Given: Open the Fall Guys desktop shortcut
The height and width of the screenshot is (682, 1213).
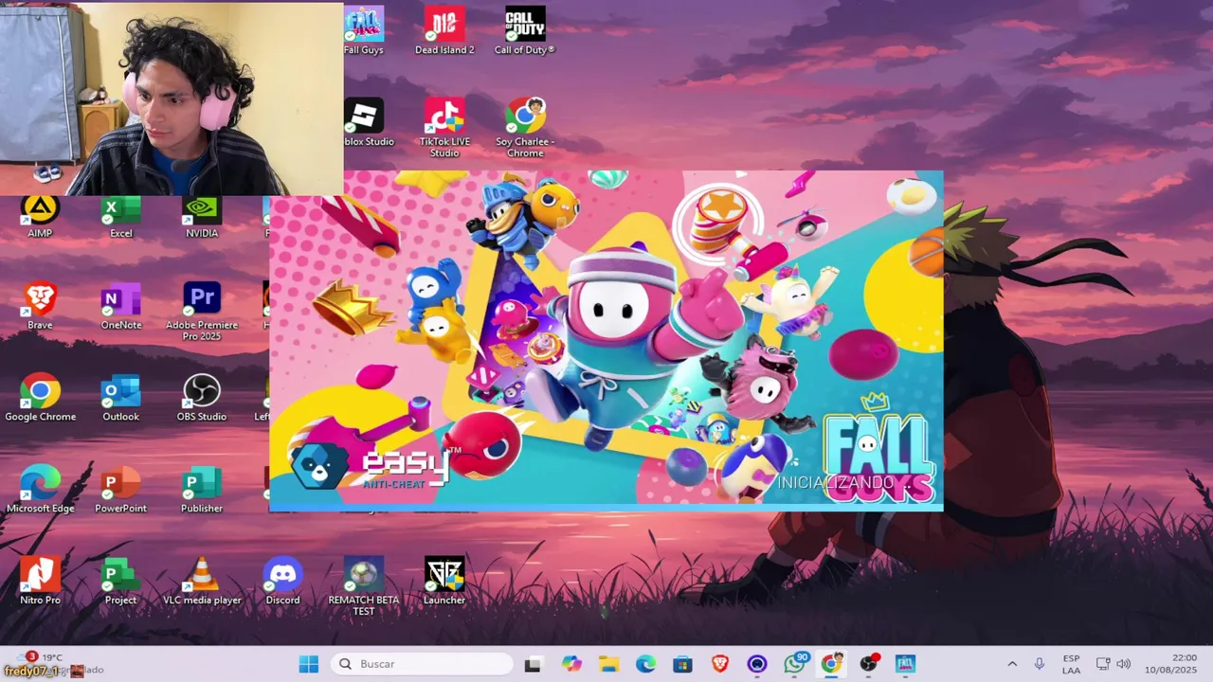Looking at the screenshot, I should (x=364, y=30).
